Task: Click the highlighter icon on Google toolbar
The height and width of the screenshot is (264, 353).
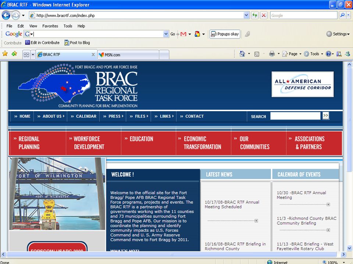Action: point(247,34)
